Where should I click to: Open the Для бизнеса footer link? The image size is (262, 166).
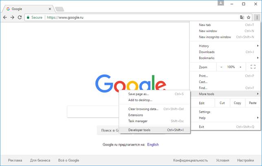tap(40, 160)
